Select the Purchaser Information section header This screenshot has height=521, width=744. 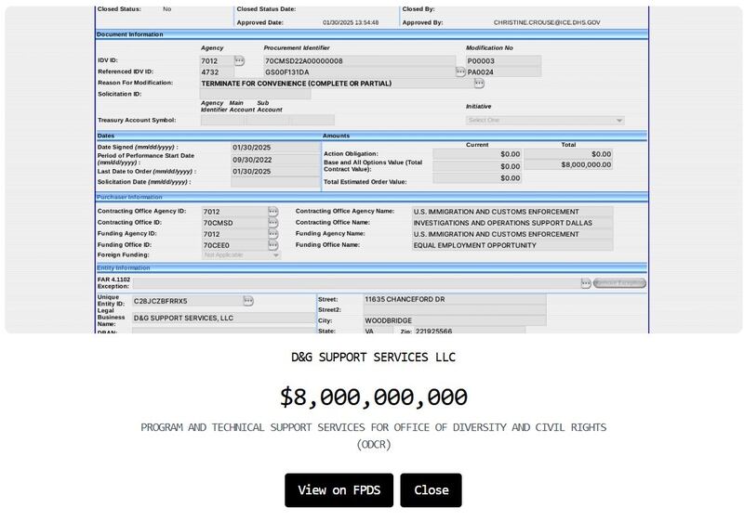point(130,197)
